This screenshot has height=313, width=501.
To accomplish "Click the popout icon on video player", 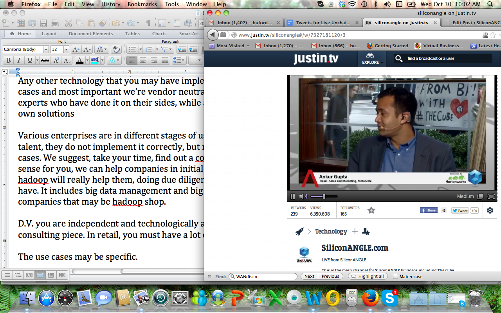I will pyautogui.click(x=481, y=196).
